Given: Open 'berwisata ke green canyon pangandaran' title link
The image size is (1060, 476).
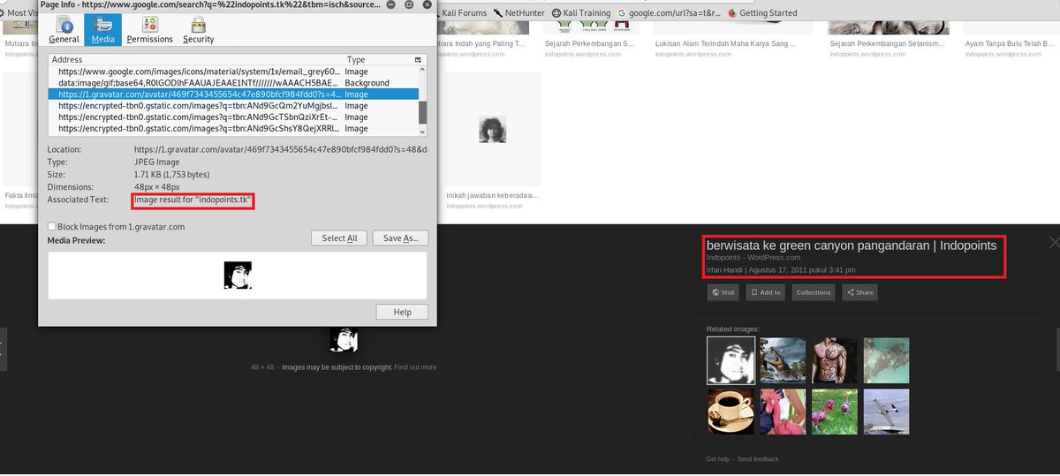Looking at the screenshot, I should (852, 246).
